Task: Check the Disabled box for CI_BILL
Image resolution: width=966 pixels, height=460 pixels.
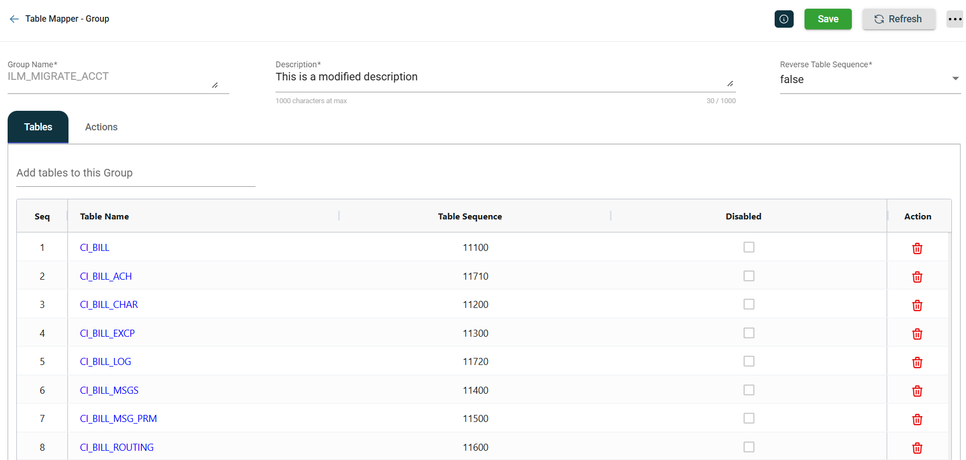Action: (749, 247)
